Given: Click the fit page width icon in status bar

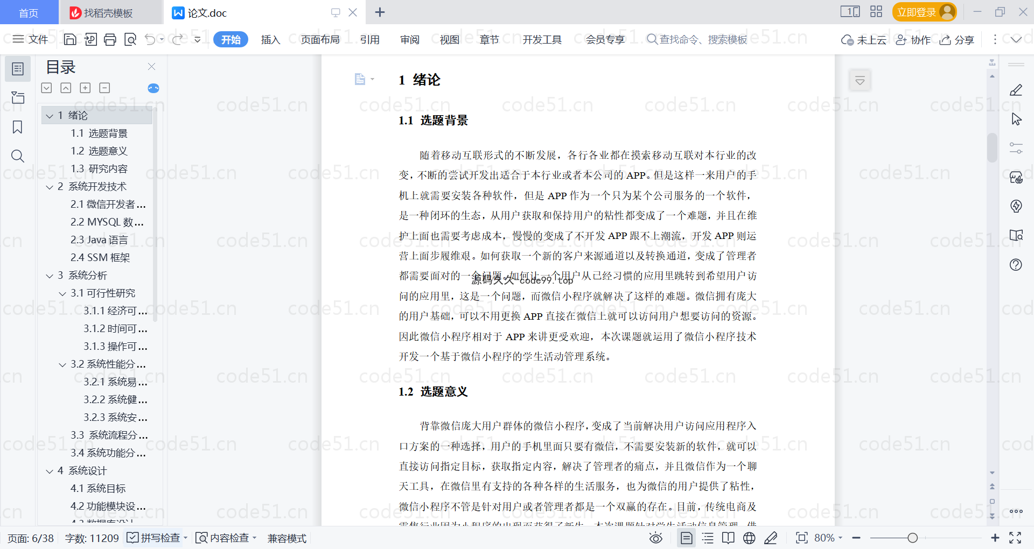Looking at the screenshot, I should click(802, 538).
